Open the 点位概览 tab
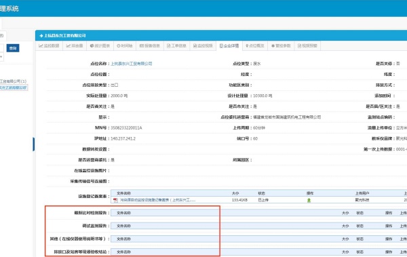 tap(255, 45)
